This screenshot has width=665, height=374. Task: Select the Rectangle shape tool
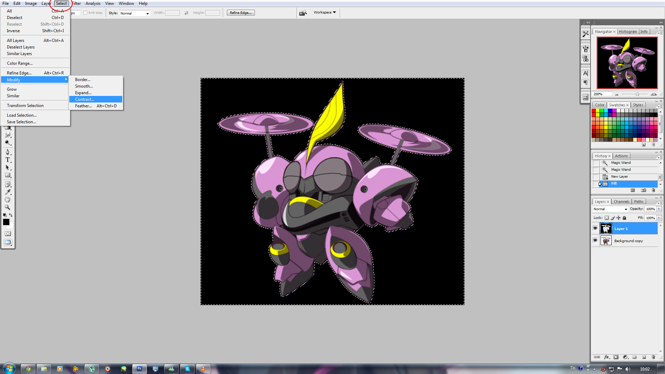click(8, 175)
